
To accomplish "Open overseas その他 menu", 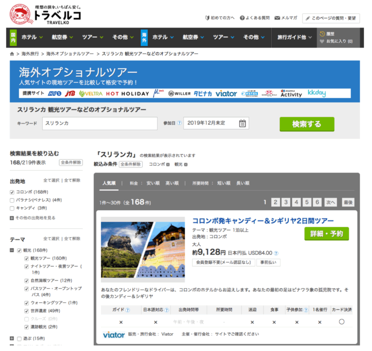I will [x=254, y=37].
